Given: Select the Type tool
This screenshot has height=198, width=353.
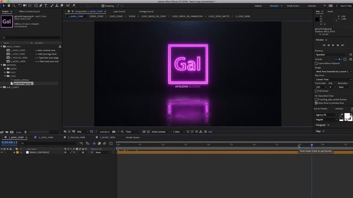Looking at the screenshot, I should (x=46, y=5).
